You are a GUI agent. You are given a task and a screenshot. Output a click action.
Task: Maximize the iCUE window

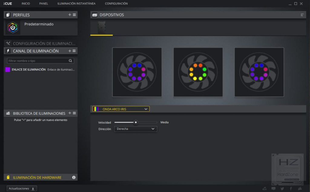(x=295, y=4)
